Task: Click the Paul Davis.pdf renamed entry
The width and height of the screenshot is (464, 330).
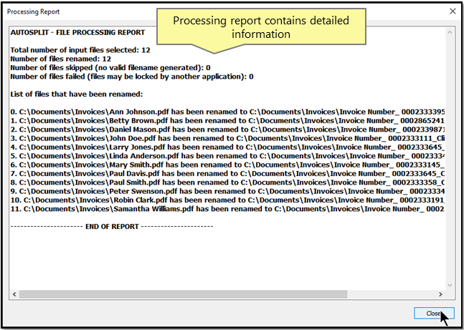Action: [227, 174]
